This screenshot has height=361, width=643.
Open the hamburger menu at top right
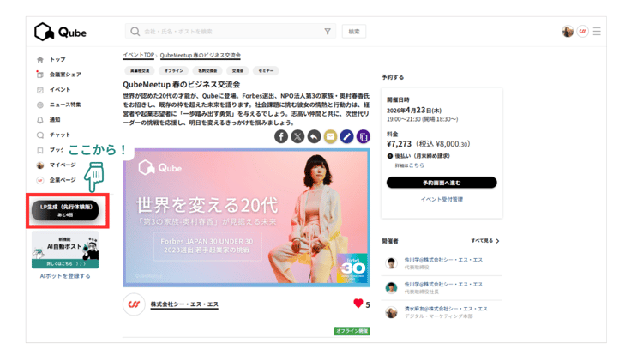(597, 32)
